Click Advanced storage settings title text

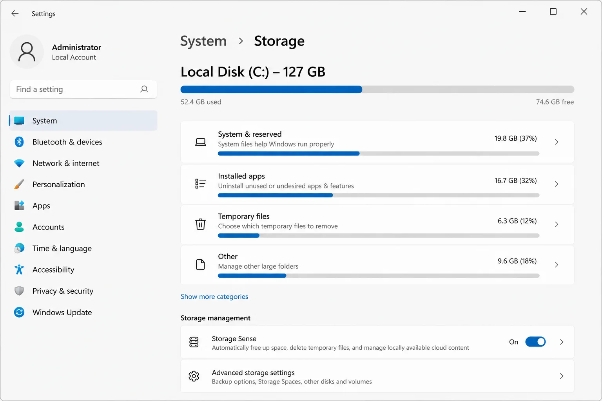[253, 372]
